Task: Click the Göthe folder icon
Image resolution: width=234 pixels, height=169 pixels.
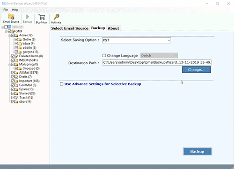Action: coord(20,40)
